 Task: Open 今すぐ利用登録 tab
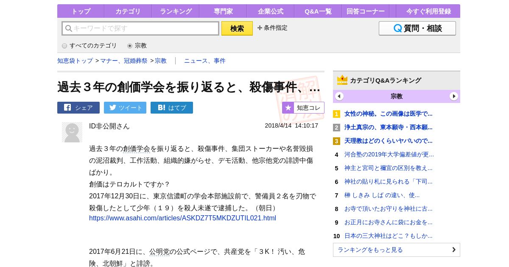point(428,11)
